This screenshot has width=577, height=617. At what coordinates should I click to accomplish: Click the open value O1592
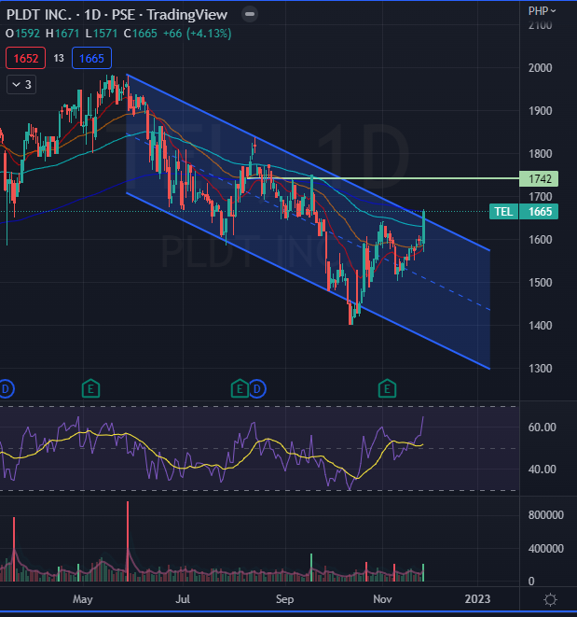pos(22,34)
